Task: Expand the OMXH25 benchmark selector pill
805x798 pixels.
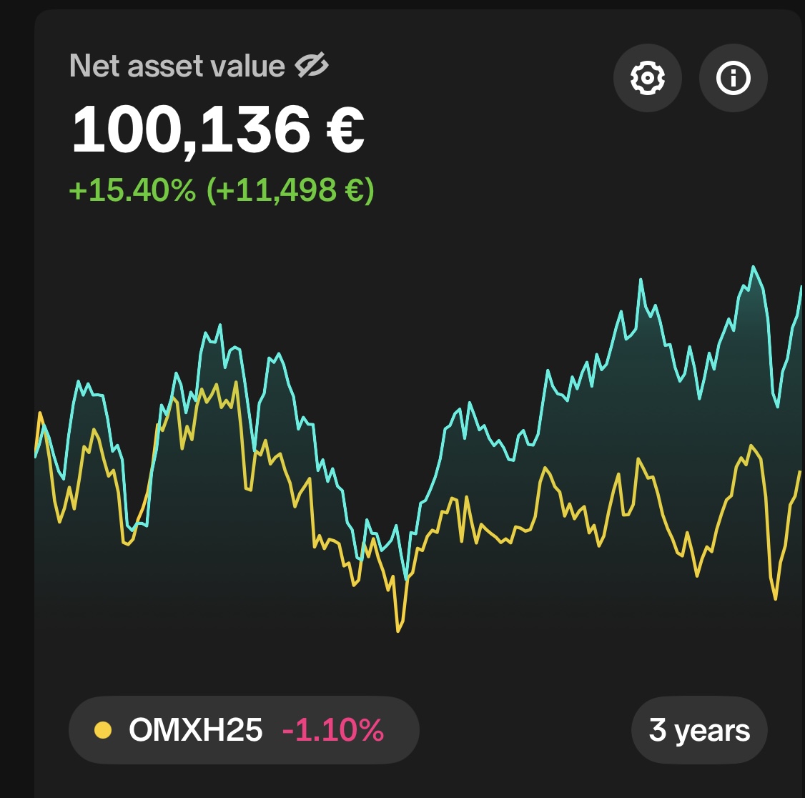Action: pyautogui.click(x=243, y=730)
